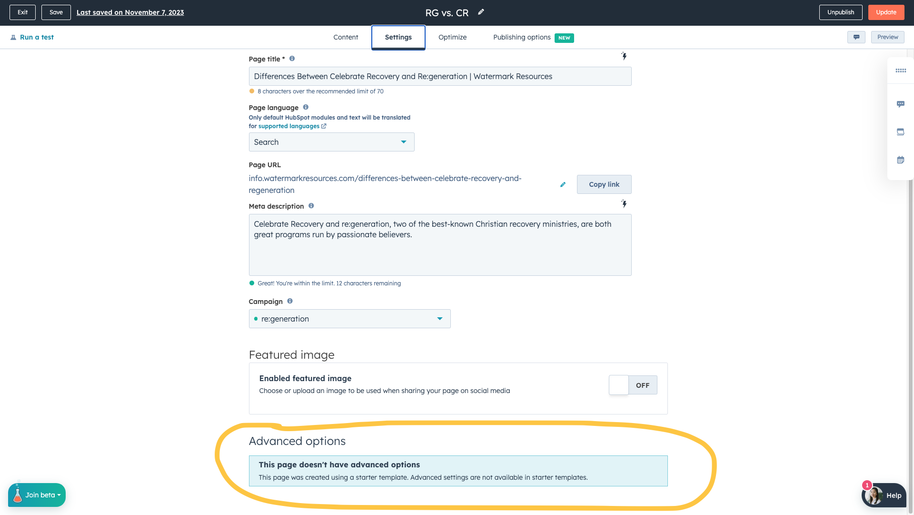Open the chat bubble icon in right sidebar
914x515 pixels.
[x=901, y=103]
